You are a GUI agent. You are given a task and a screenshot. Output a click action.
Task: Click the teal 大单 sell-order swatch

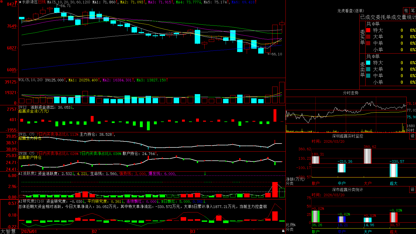tap(368, 69)
